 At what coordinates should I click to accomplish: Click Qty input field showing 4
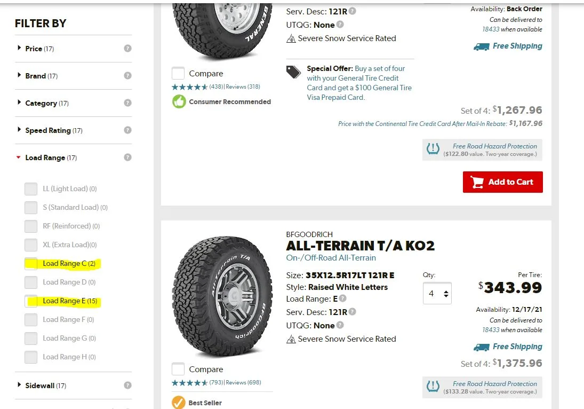point(437,294)
